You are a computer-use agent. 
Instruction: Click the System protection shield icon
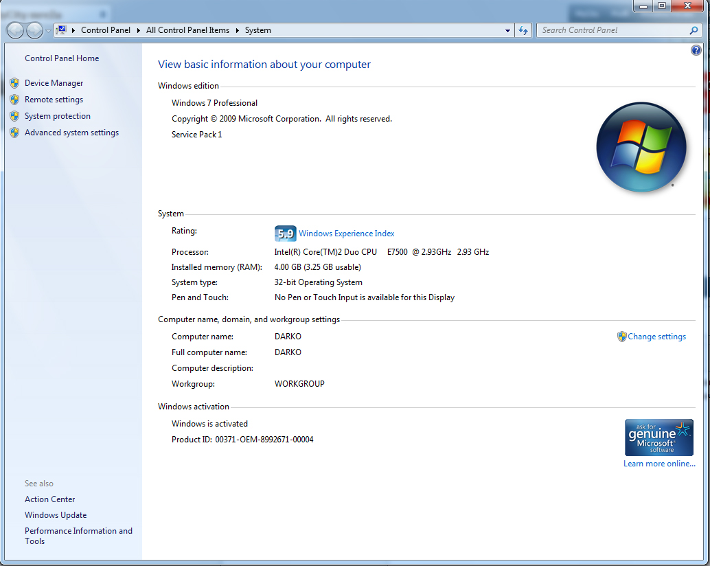14,116
